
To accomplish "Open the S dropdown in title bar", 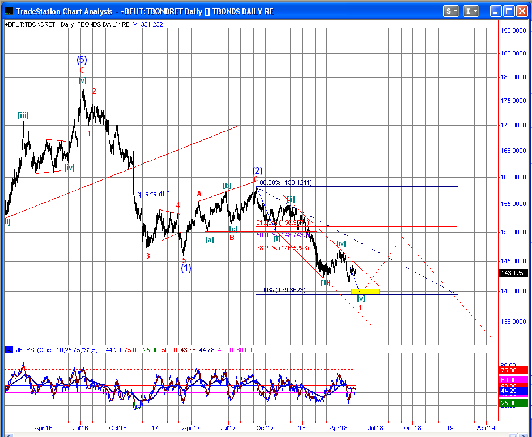I will click(x=451, y=11).
